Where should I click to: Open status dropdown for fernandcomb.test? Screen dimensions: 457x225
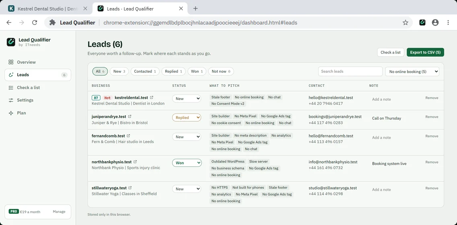(187, 137)
